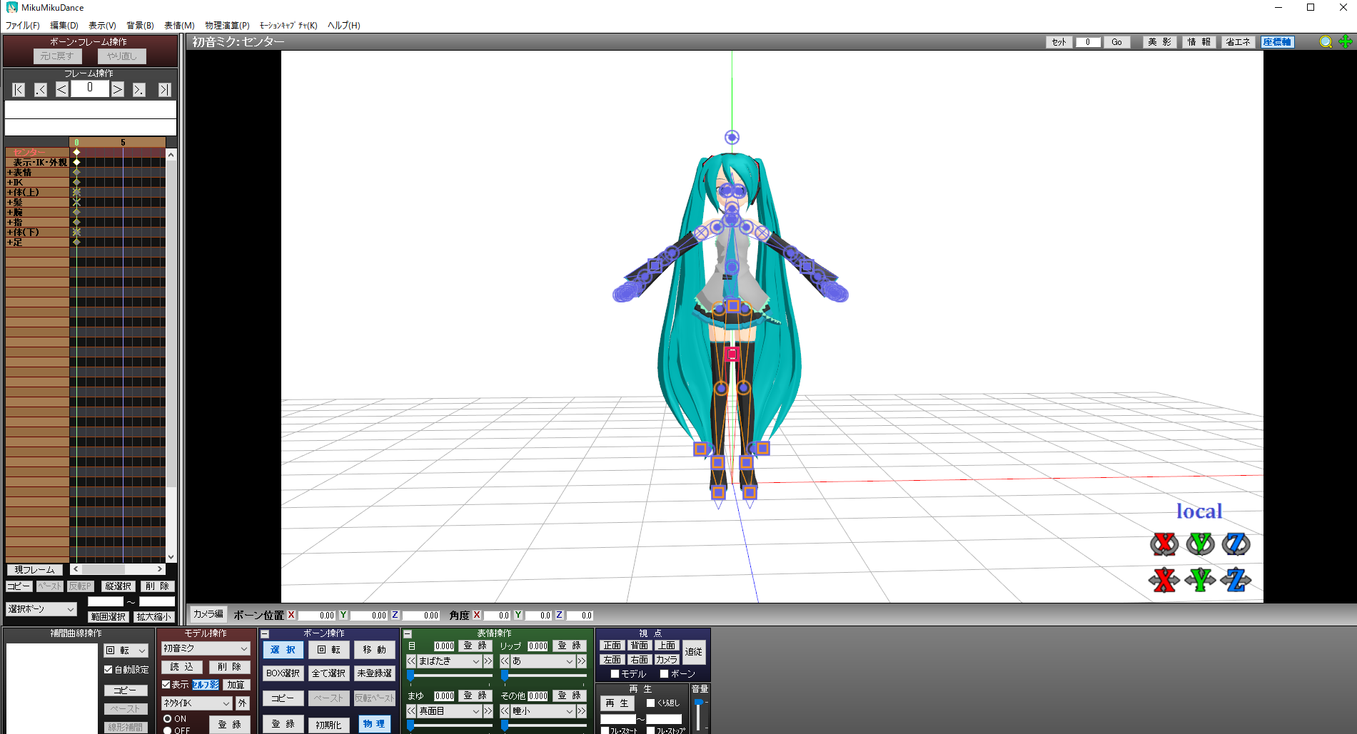Screen dimensions: 1357x734
Task: Open the 瞳小 other morph dropdown
Action: 543,711
